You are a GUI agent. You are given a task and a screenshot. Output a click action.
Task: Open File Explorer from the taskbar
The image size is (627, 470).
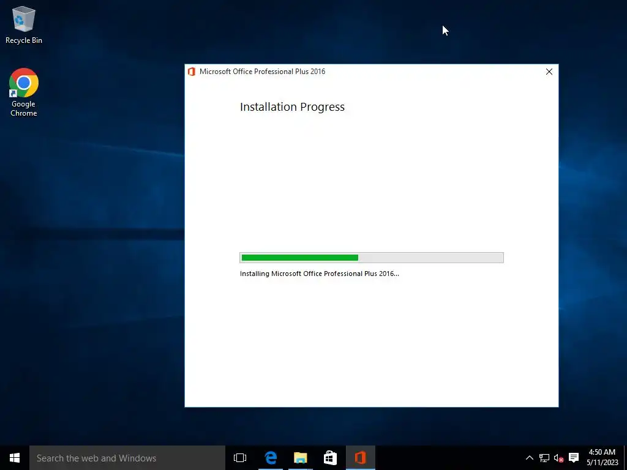(x=300, y=458)
